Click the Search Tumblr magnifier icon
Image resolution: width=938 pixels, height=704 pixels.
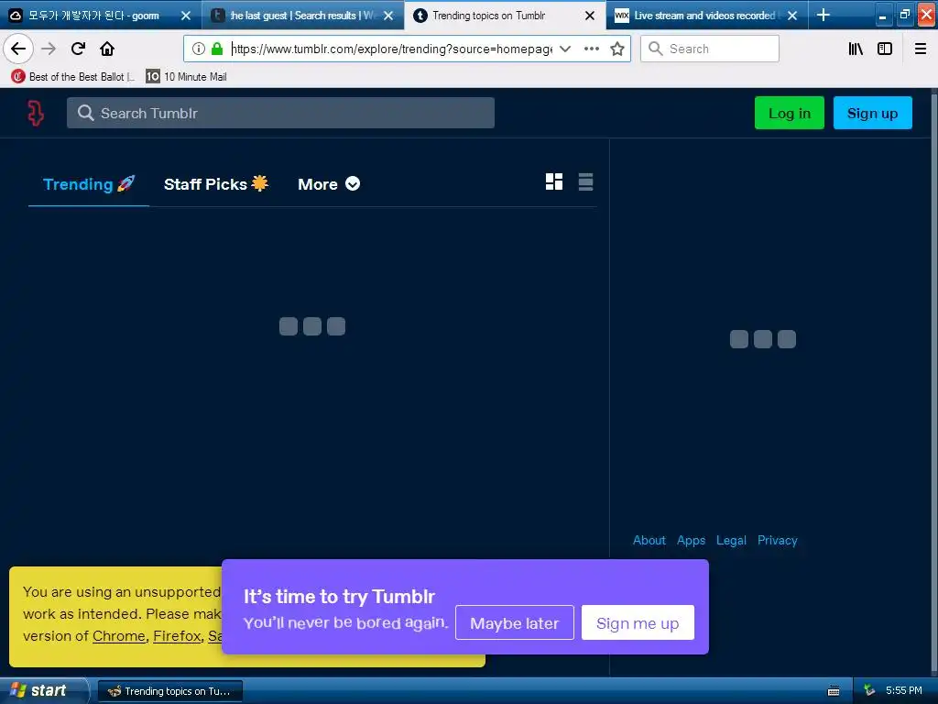point(85,113)
